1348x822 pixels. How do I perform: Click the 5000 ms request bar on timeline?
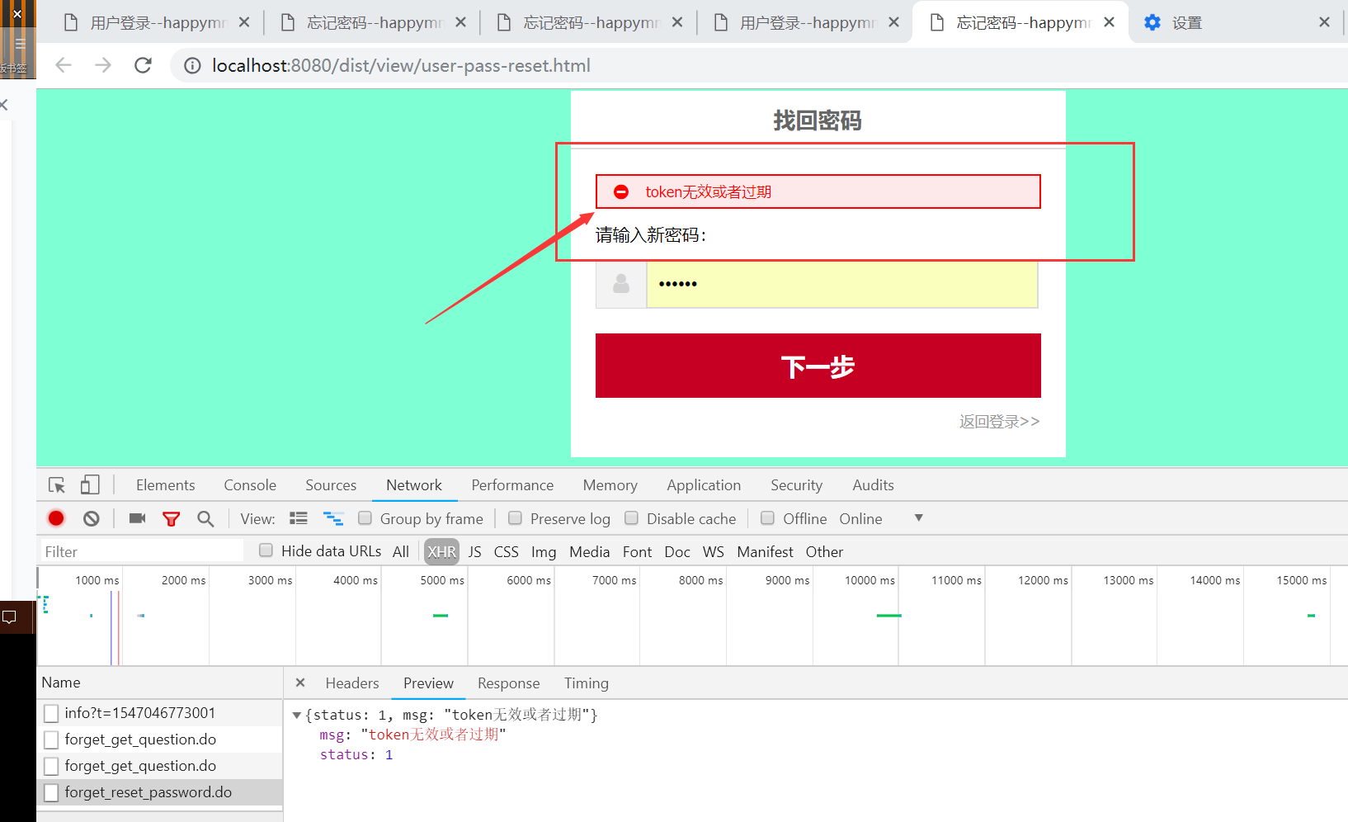click(441, 616)
